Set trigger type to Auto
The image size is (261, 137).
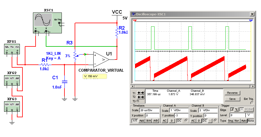click(x=244, y=120)
